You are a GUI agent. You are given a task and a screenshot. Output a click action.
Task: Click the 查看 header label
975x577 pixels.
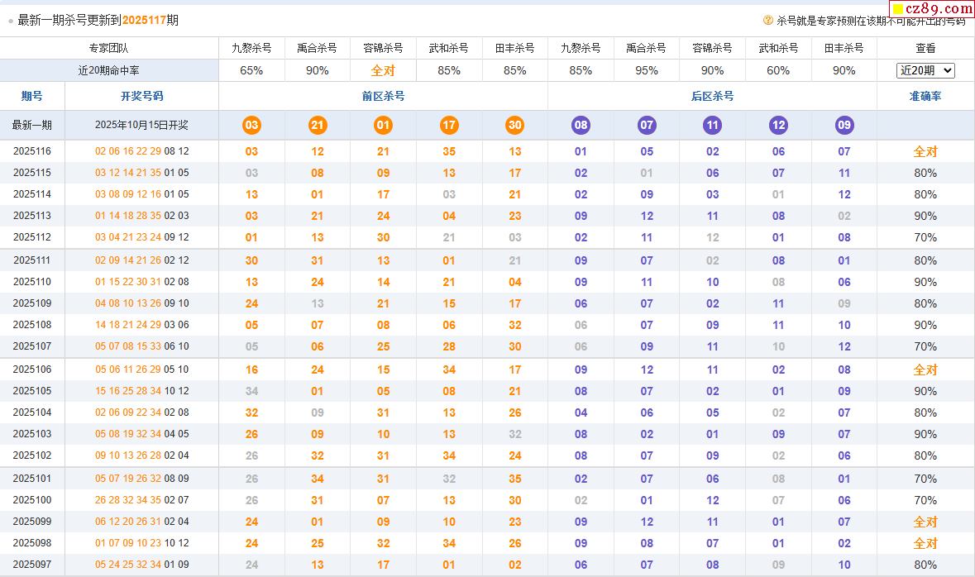pos(925,48)
